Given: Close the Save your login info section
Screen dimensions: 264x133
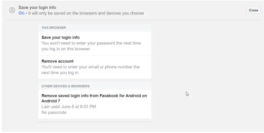Looking at the screenshot, I should [253, 10].
